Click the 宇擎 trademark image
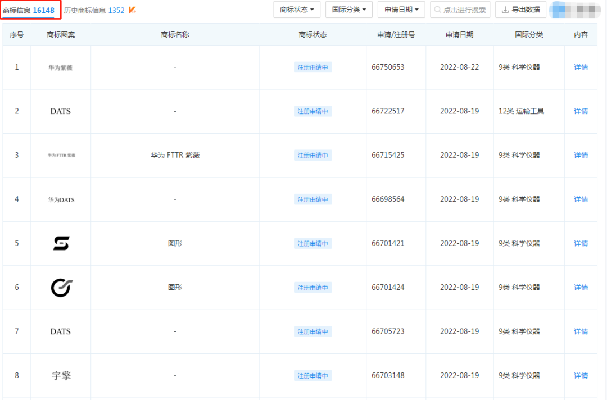Screen dimensions: 607x400 (61, 376)
